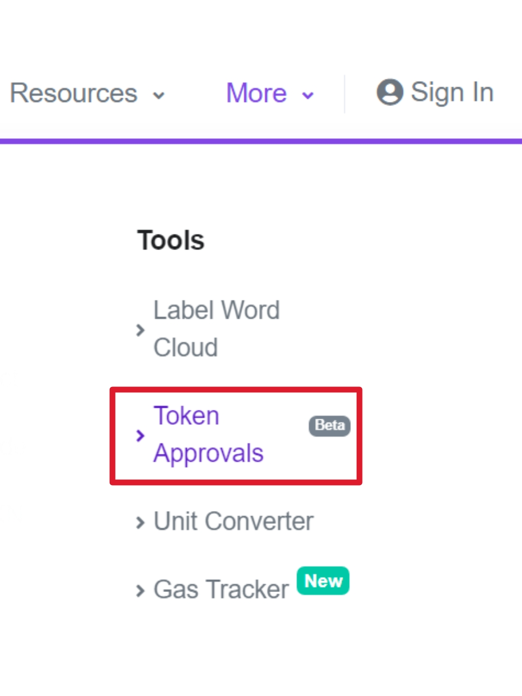Open the More menu label

click(x=256, y=93)
